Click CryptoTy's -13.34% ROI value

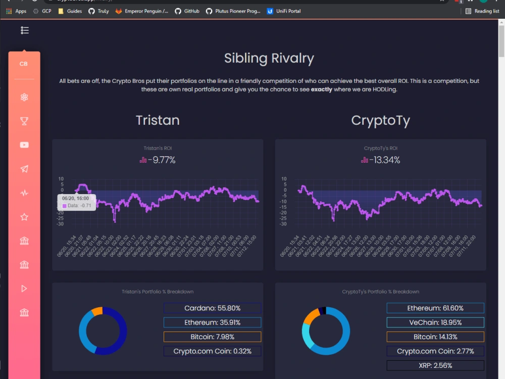384,160
